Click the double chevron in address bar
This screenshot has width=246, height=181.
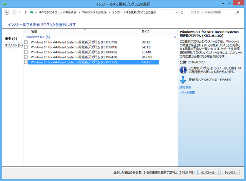(36, 12)
